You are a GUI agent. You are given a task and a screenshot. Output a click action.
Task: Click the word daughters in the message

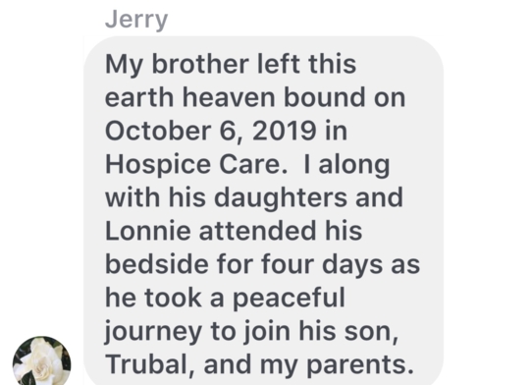(x=280, y=198)
